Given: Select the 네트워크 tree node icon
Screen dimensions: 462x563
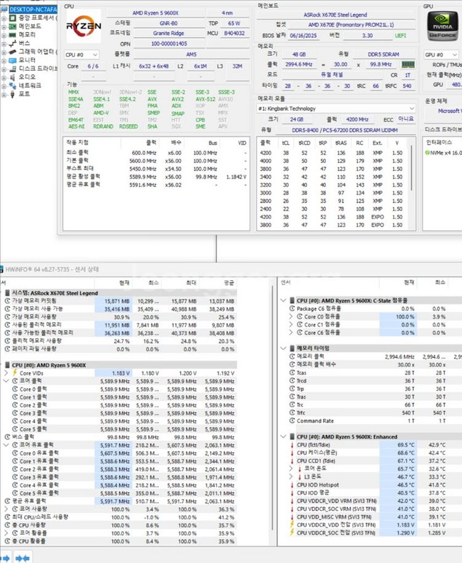Looking at the screenshot, I should click(x=13, y=86).
